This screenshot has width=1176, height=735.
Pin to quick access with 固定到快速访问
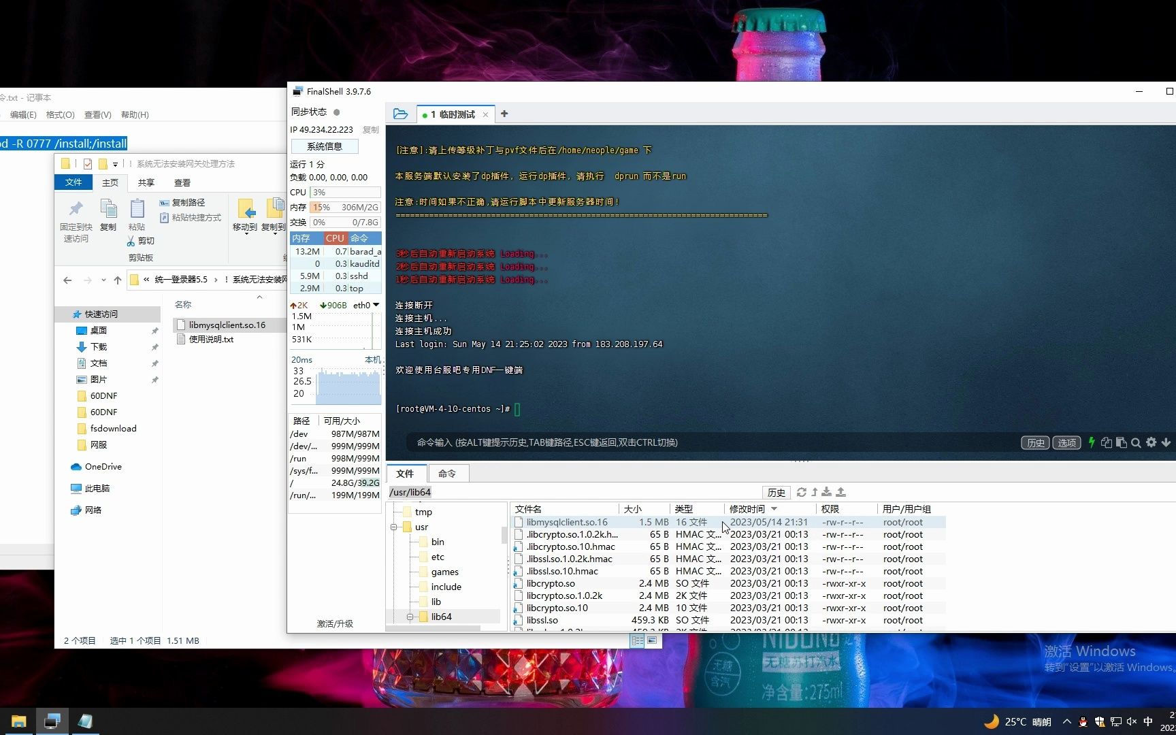[x=76, y=221]
